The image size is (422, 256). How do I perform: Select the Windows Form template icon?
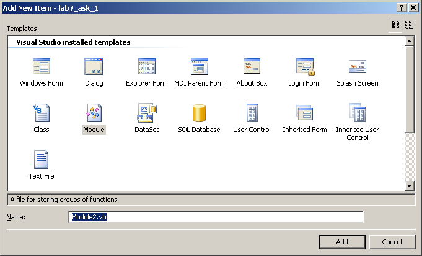pyautogui.click(x=42, y=66)
